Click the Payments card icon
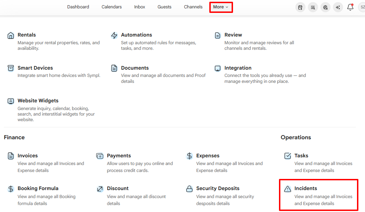 coord(100,156)
